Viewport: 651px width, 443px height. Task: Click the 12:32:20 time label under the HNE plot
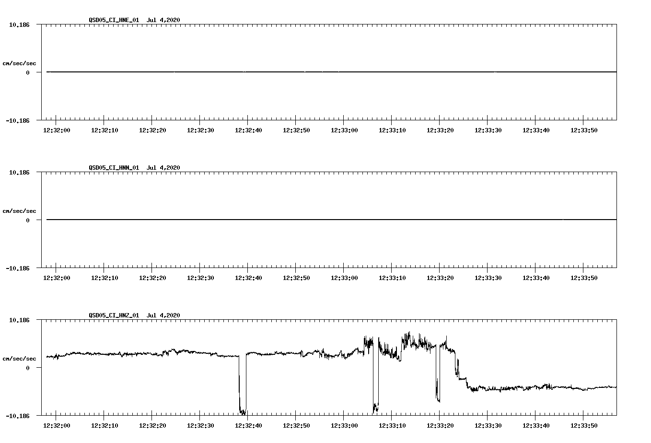(x=152, y=130)
